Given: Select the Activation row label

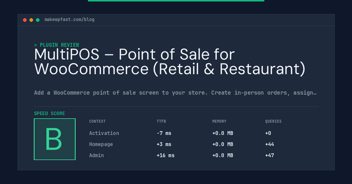Looking at the screenshot, I should click(104, 133).
